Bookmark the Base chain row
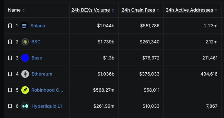This screenshot has width=224, height=118. pos(10,58)
